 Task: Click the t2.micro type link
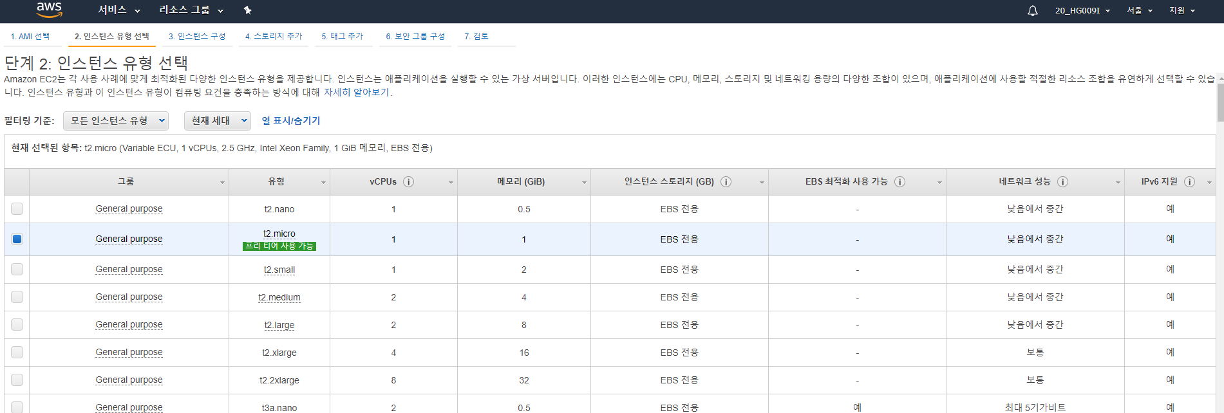279,234
